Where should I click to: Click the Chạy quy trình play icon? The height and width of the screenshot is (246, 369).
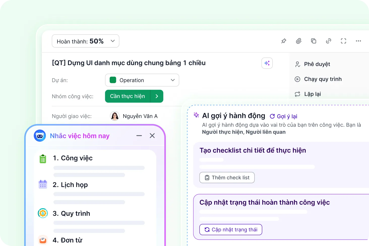(x=297, y=79)
